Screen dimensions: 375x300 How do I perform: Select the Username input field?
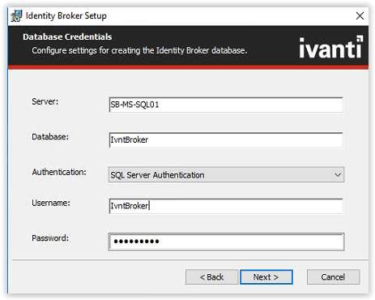[226, 206]
